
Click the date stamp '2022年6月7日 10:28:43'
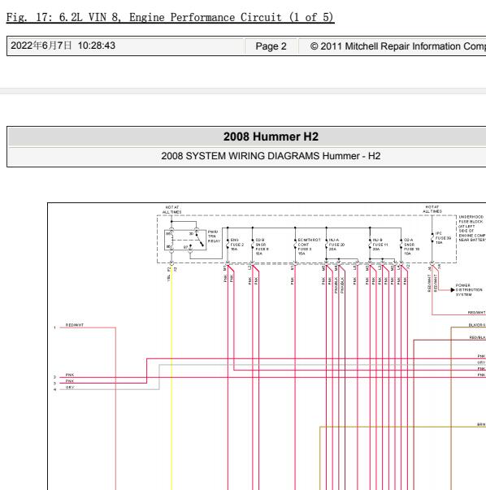(63, 46)
